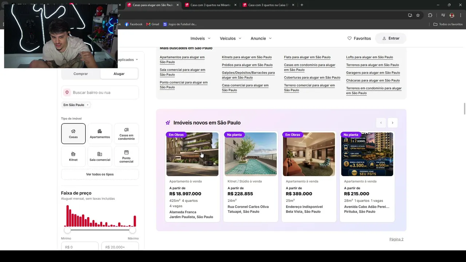The width and height of the screenshot is (466, 262).
Task: Close the 'Casas para alugar em São Paulo' tab
Action: coord(178,5)
